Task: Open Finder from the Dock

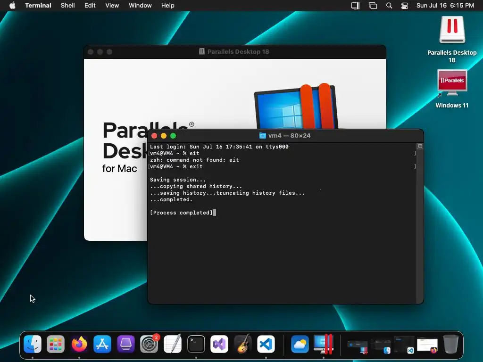Action: pos(33,344)
